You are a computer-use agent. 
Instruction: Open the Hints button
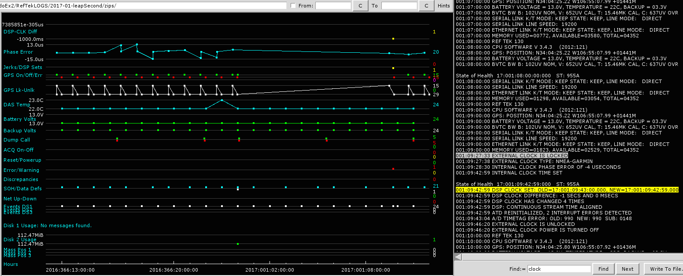coord(443,6)
